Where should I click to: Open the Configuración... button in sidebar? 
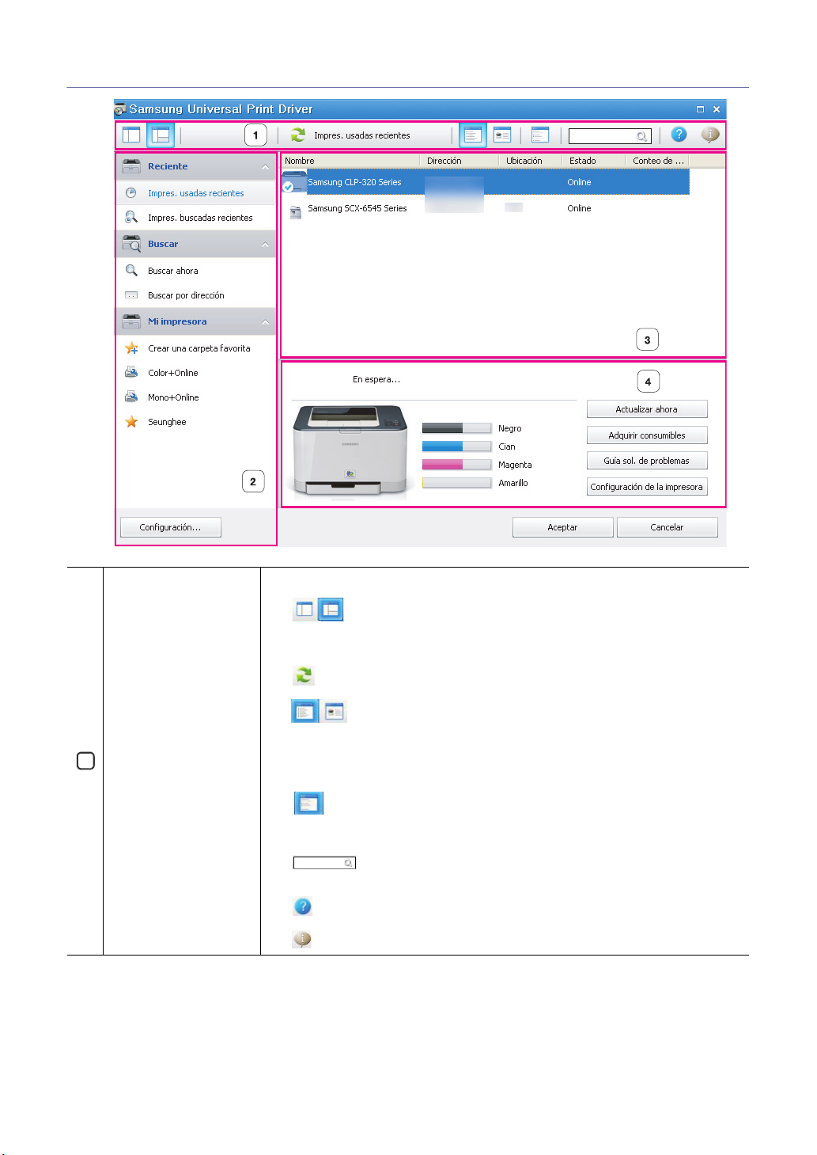[x=170, y=527]
